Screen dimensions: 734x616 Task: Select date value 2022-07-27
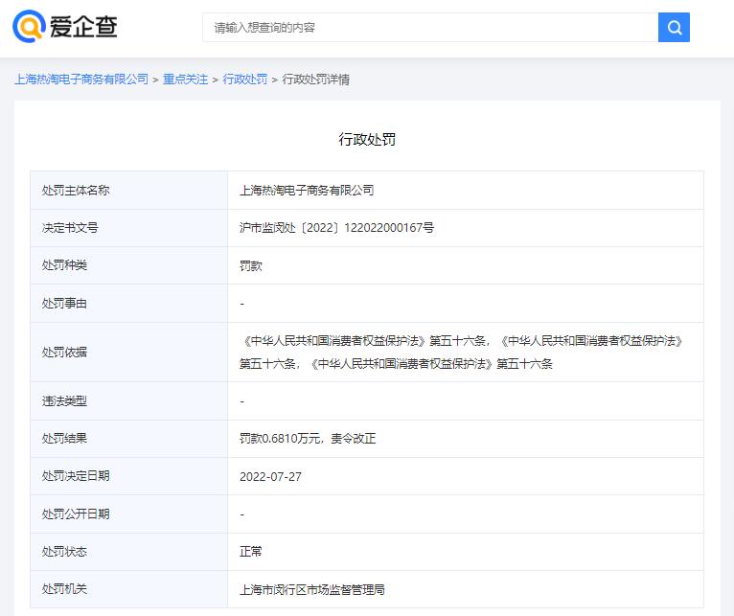tap(270, 476)
